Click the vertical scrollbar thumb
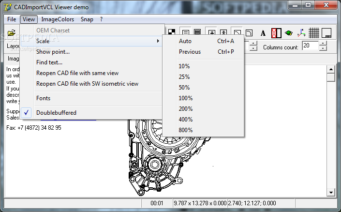 tap(331, 77)
